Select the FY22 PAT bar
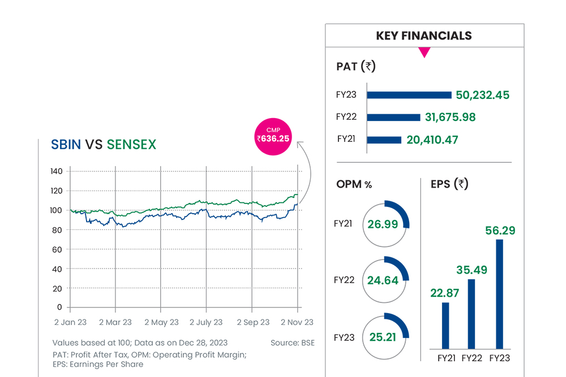This screenshot has height=377, width=566. coord(393,117)
